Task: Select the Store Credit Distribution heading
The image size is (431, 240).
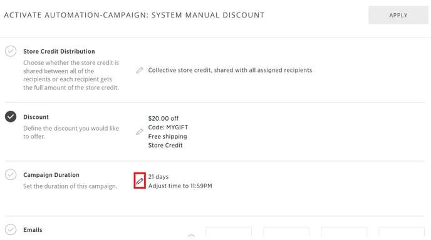Action: pos(59,51)
